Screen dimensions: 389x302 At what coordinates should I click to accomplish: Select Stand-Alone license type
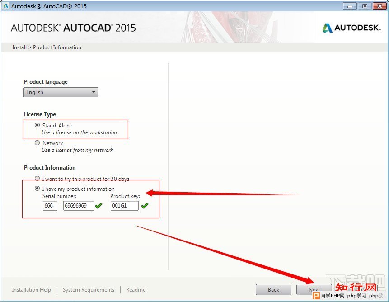pos(37,125)
